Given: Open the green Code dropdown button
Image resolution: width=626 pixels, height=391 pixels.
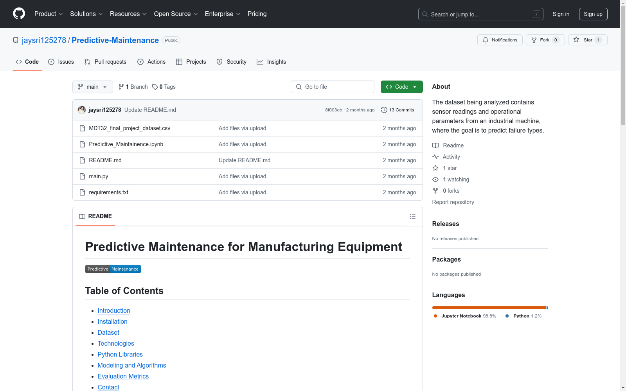Looking at the screenshot, I should 401,87.
